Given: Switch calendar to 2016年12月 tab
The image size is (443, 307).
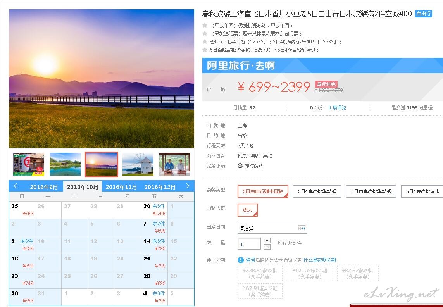Looking at the screenshot, I should tap(160, 187).
